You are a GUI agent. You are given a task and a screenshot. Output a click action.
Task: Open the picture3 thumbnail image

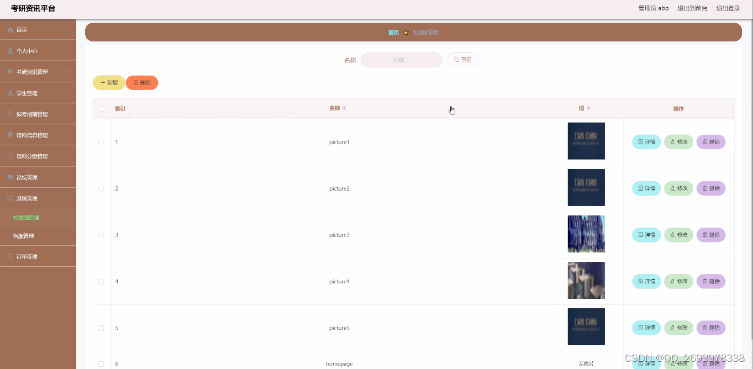point(586,234)
